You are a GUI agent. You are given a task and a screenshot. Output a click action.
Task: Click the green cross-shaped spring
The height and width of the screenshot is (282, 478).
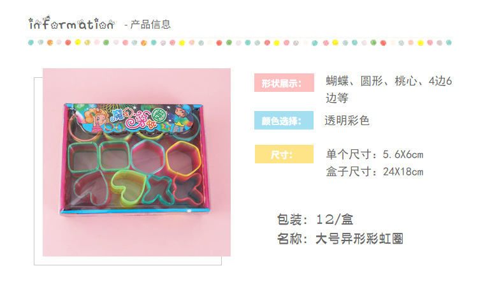[x=159, y=189]
